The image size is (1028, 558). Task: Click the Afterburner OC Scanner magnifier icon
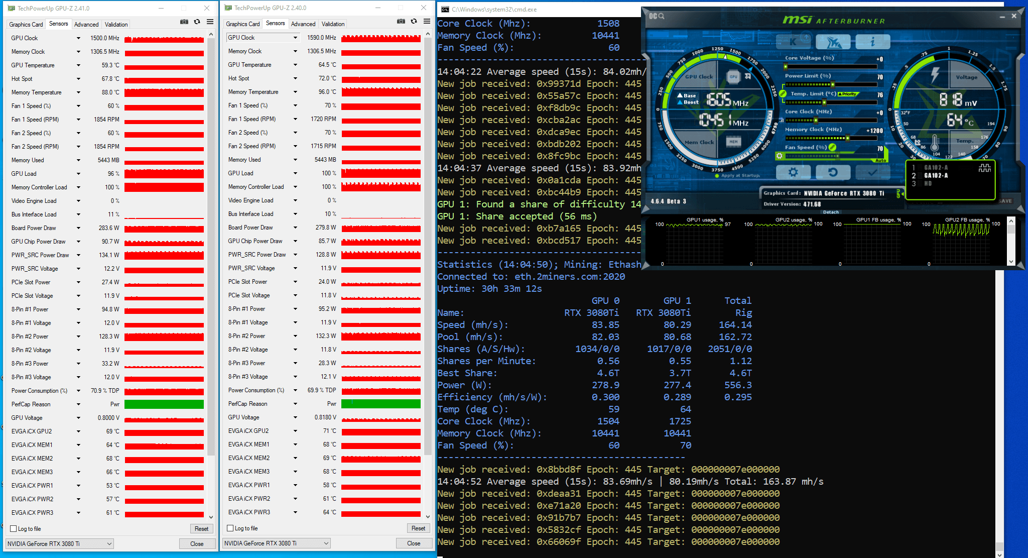[661, 16]
